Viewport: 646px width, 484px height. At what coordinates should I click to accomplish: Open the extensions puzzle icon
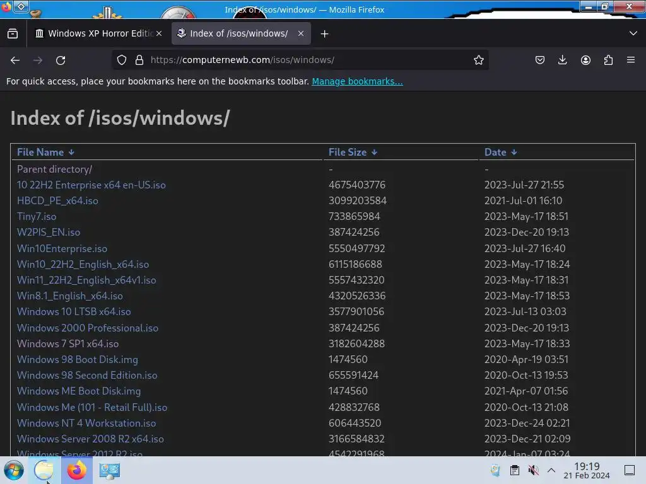608,60
